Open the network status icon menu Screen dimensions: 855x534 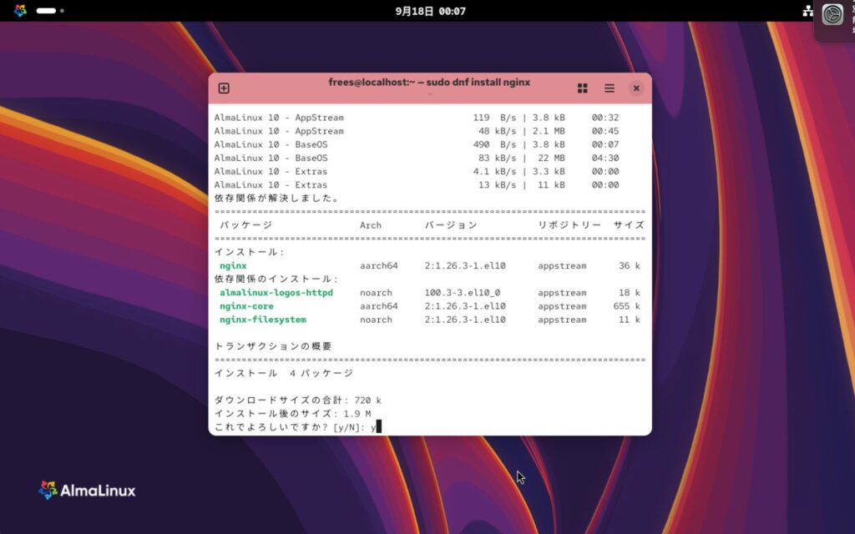(x=807, y=11)
